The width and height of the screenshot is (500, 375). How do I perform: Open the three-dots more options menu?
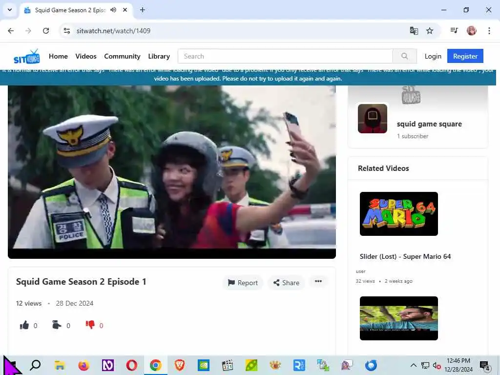click(318, 281)
